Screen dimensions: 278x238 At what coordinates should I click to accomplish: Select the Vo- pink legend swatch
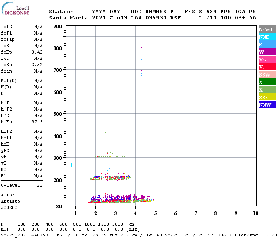(x=267, y=59)
